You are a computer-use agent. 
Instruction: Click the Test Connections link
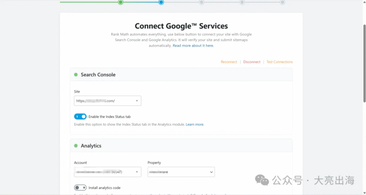pos(280,62)
